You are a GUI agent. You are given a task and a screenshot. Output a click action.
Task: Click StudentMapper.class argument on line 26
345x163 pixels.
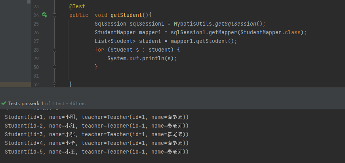(271, 32)
